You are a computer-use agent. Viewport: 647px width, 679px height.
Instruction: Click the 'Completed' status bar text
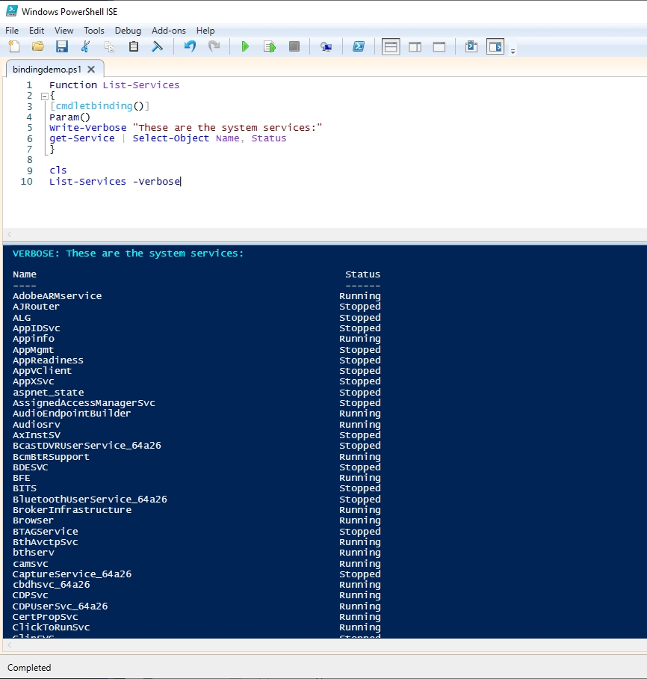coord(29,667)
